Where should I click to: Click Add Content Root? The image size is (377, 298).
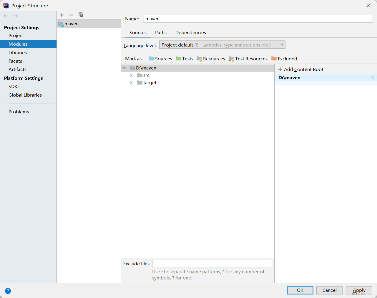(x=301, y=69)
